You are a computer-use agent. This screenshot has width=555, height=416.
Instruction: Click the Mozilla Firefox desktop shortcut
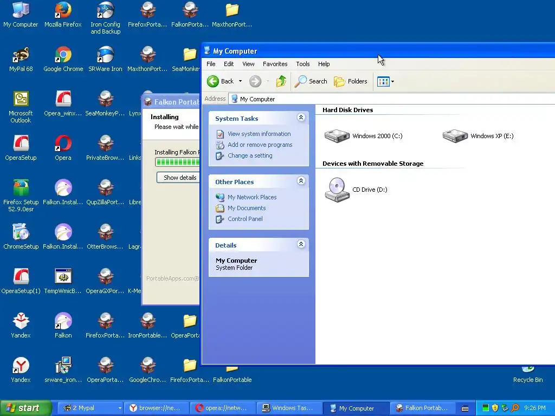(x=63, y=15)
